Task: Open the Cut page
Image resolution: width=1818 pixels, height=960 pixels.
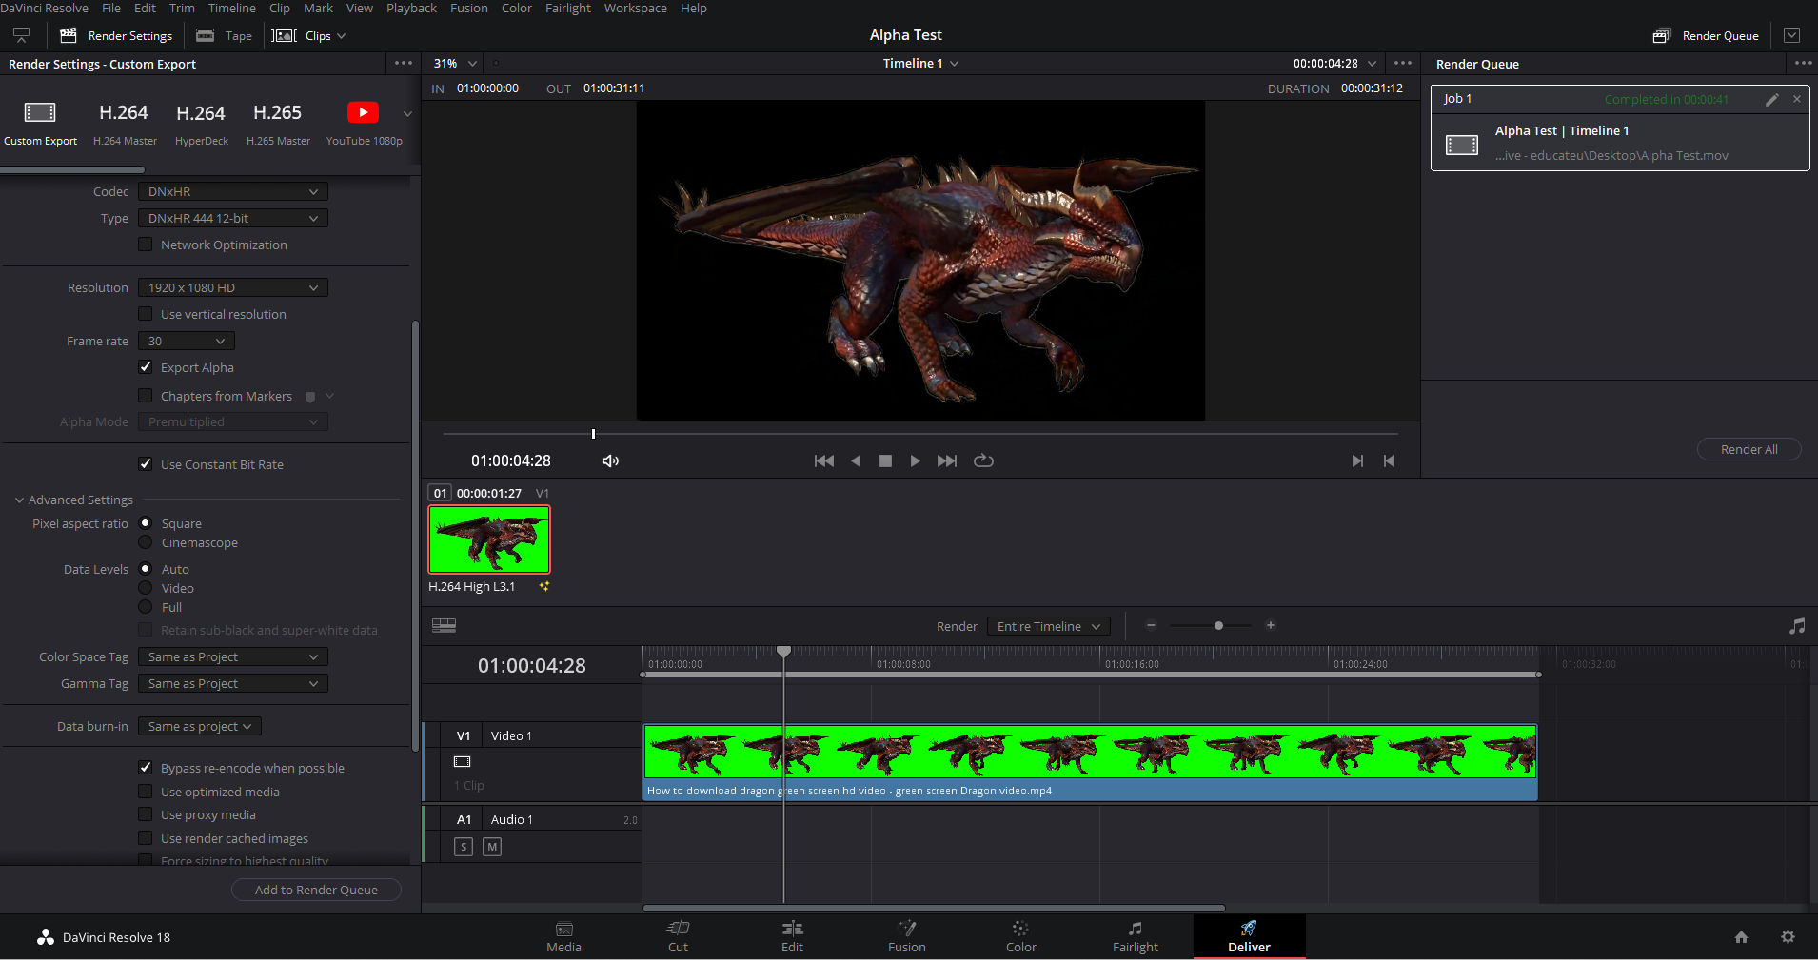Action: point(678,937)
